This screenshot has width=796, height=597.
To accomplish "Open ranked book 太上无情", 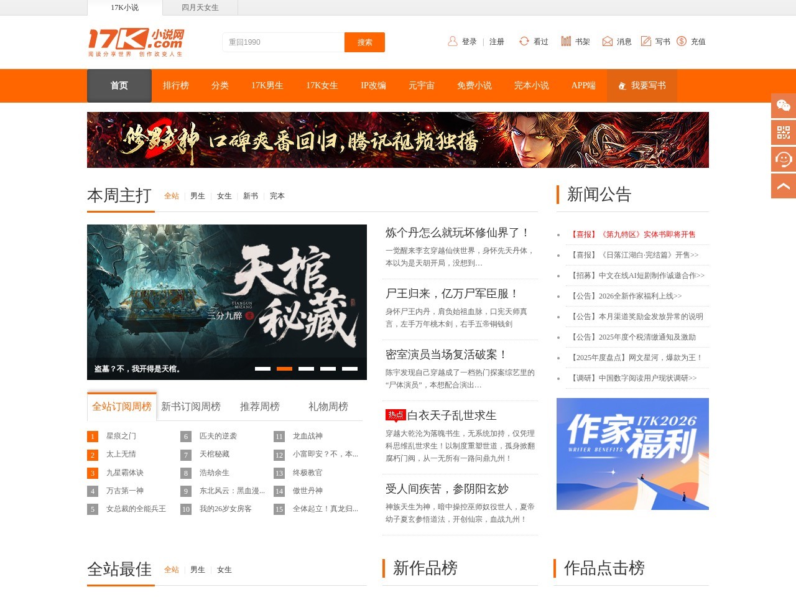I will click(121, 454).
